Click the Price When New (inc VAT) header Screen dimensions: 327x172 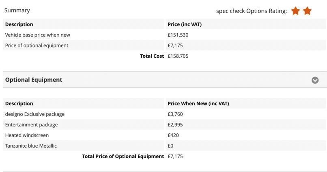coord(198,104)
